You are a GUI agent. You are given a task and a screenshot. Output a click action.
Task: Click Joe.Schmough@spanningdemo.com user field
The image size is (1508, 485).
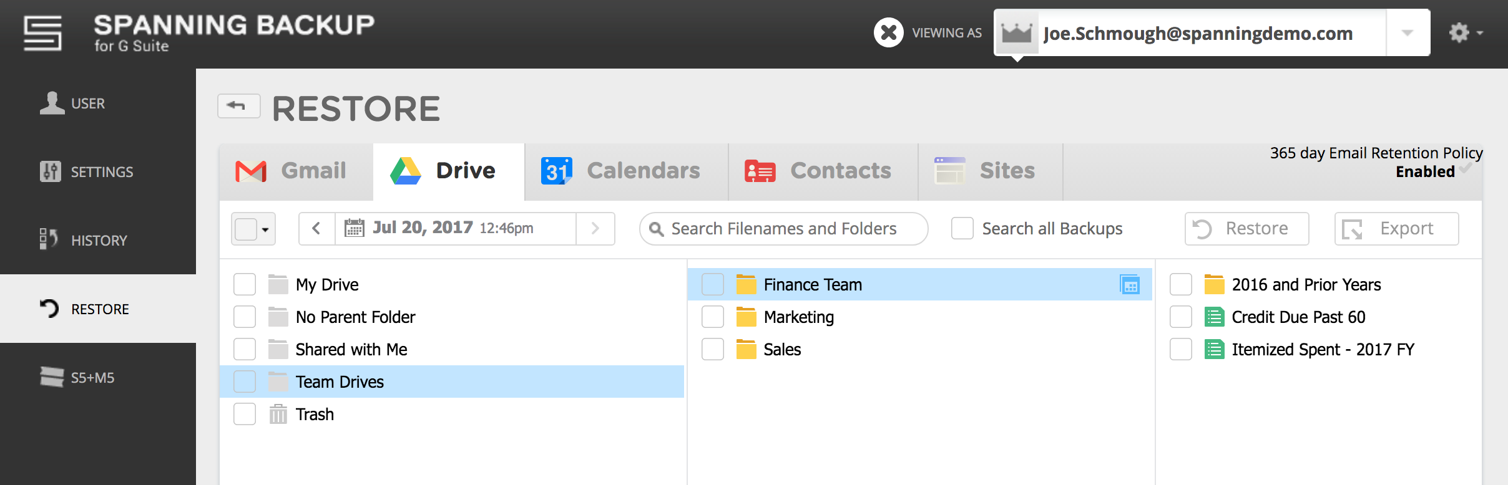[x=1197, y=33]
